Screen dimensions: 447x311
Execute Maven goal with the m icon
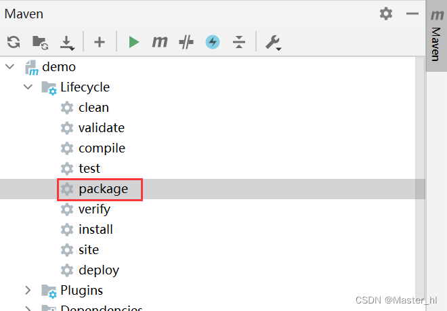point(160,41)
